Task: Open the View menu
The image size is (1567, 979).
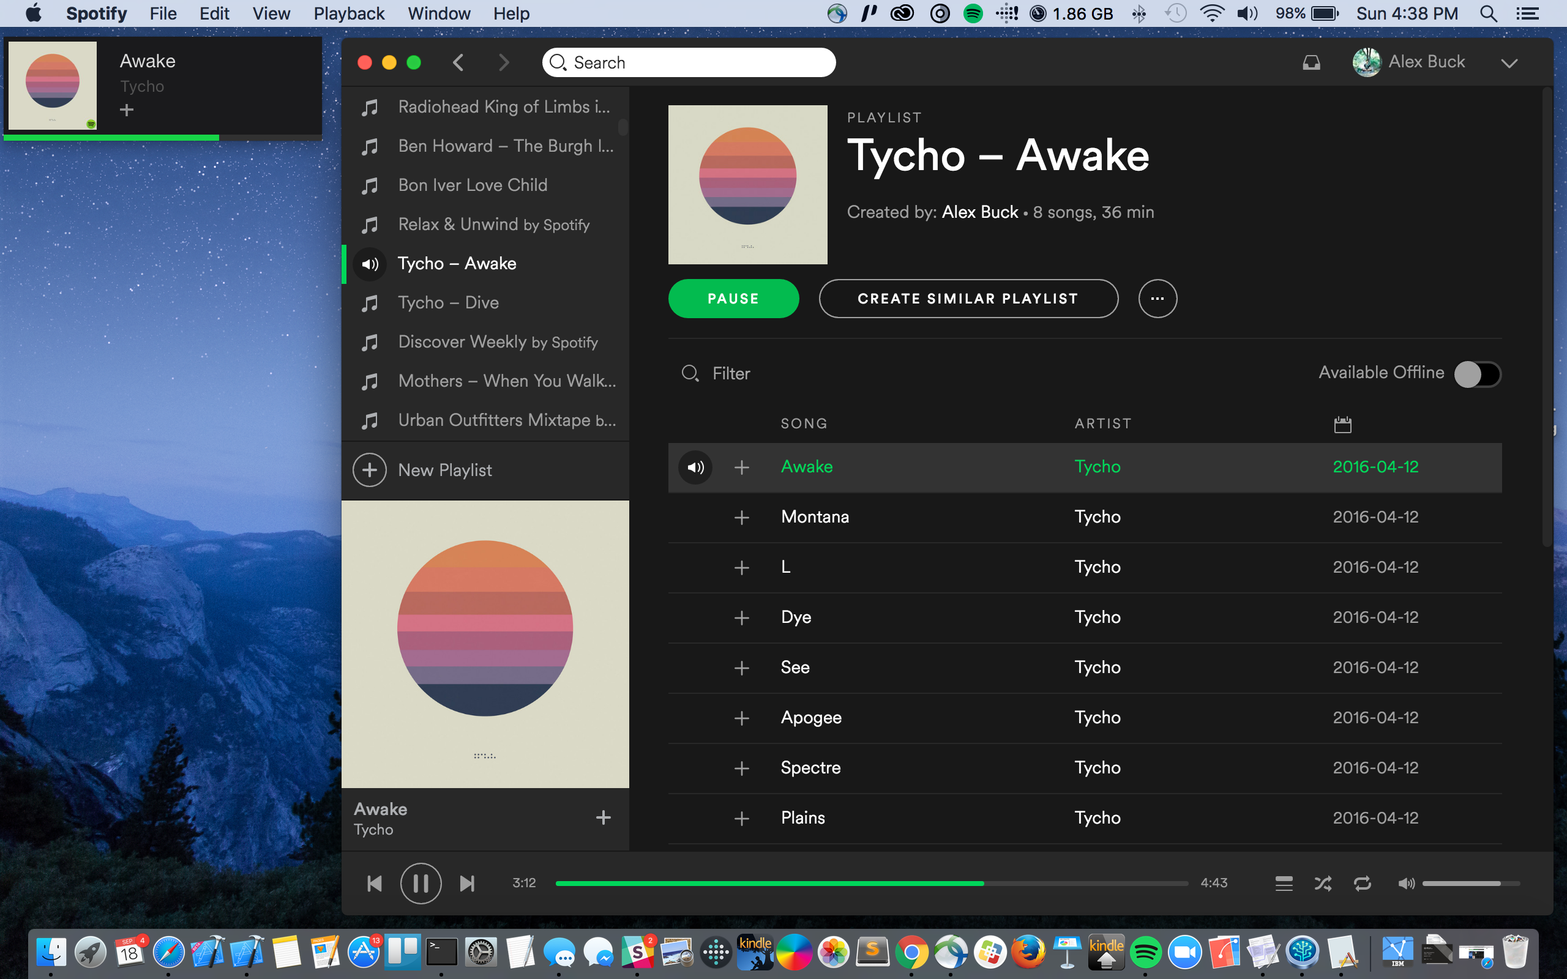Action: (x=271, y=13)
